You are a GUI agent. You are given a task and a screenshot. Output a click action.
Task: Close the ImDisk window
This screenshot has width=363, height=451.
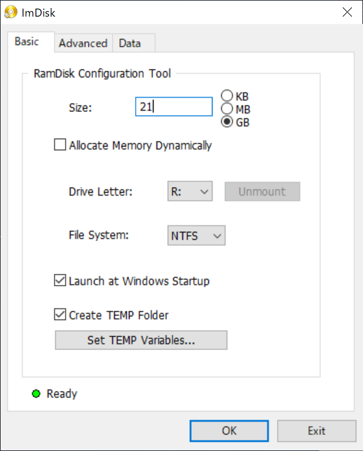click(x=347, y=12)
